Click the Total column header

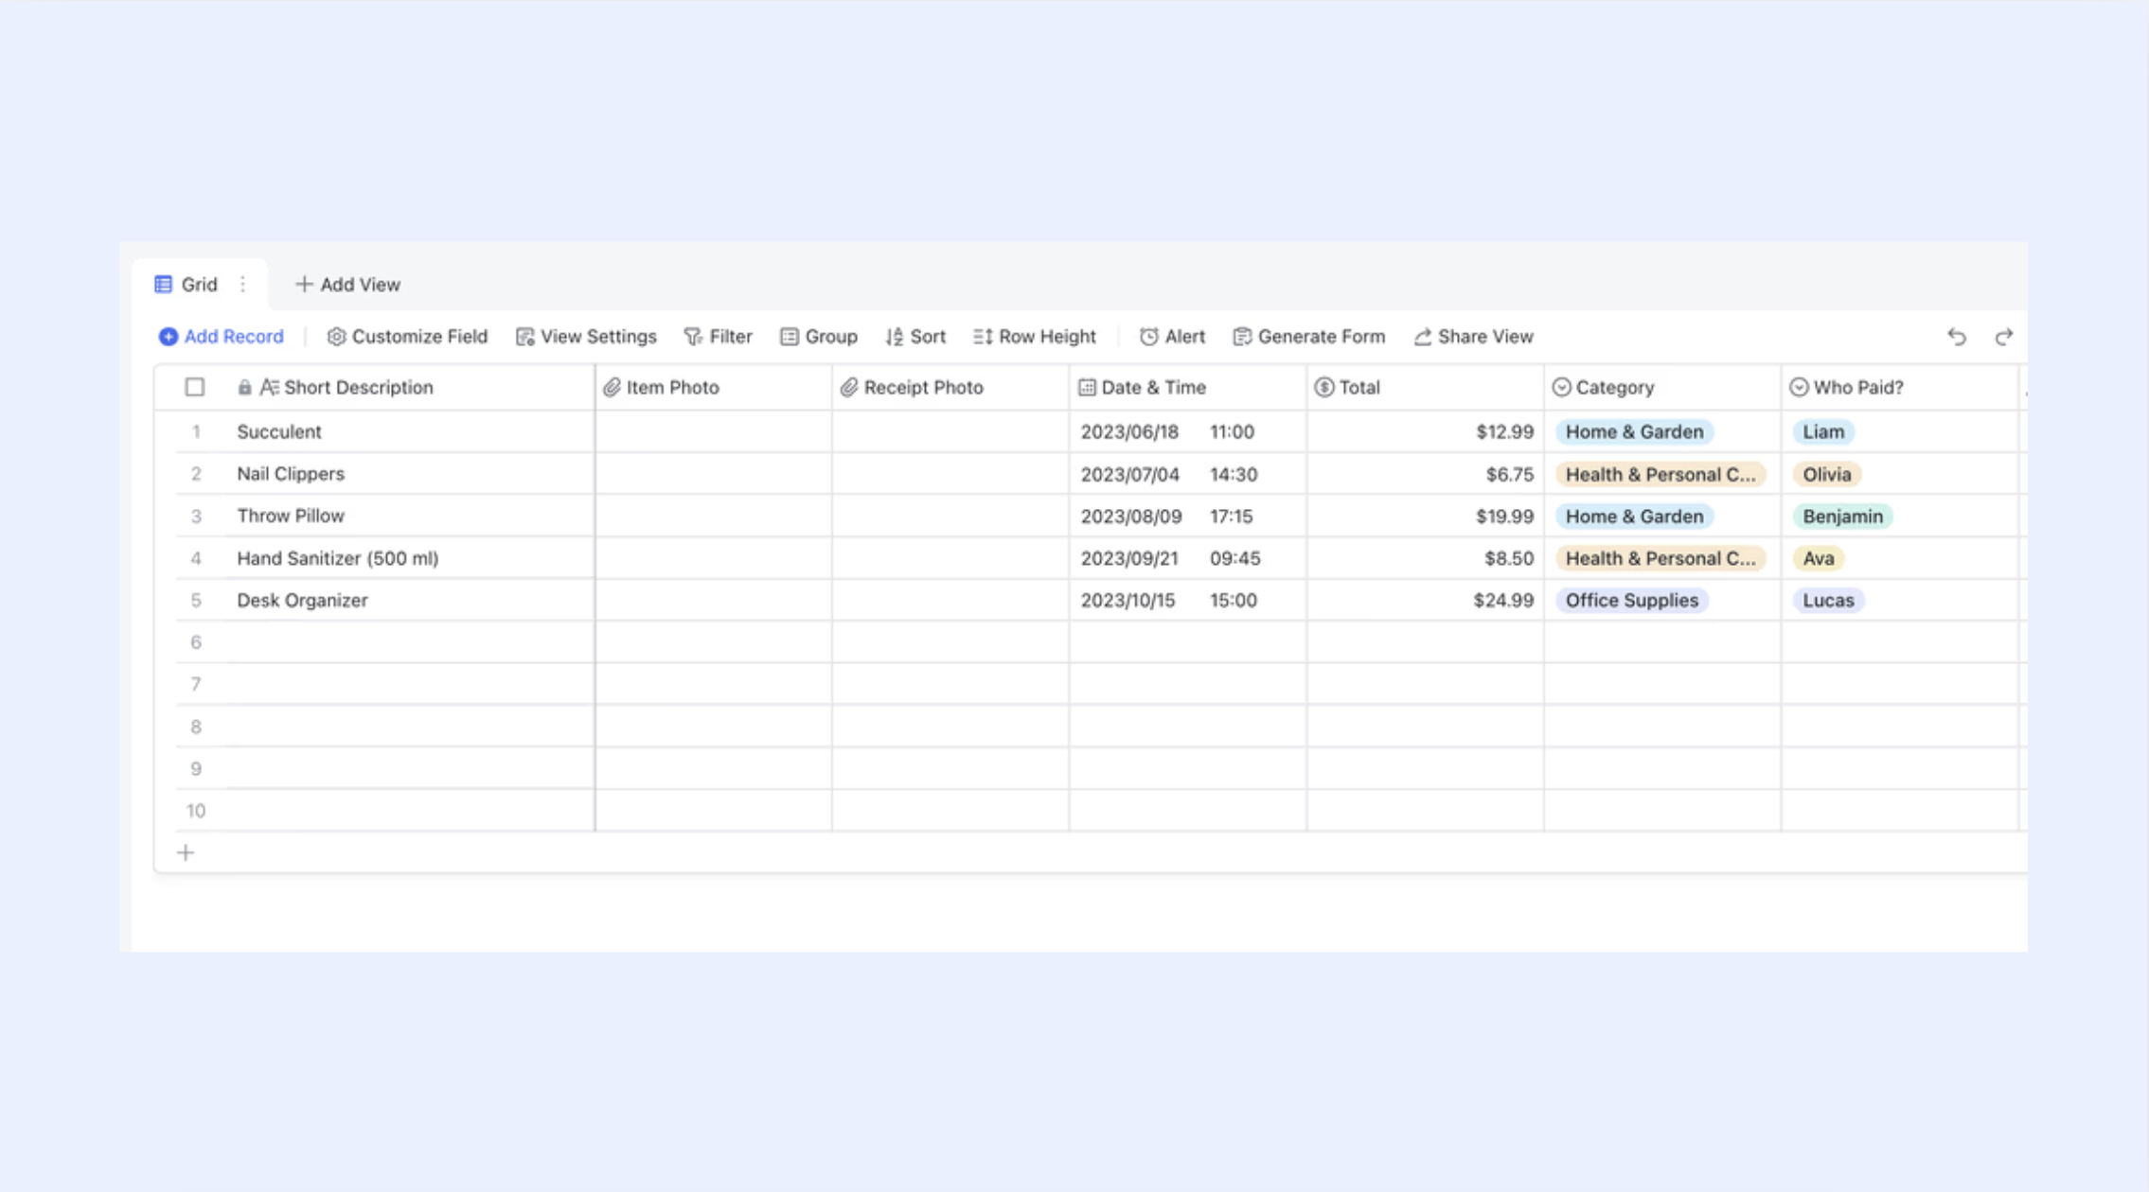click(1425, 387)
